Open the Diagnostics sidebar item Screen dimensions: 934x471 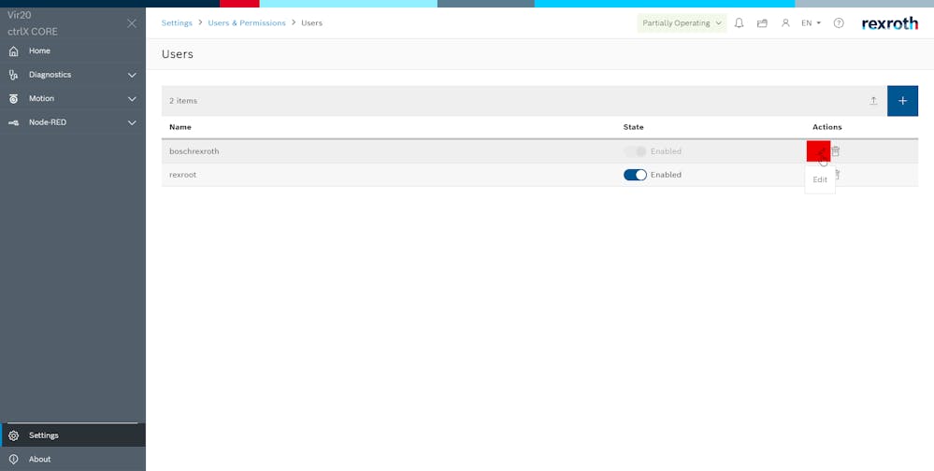tap(73, 75)
